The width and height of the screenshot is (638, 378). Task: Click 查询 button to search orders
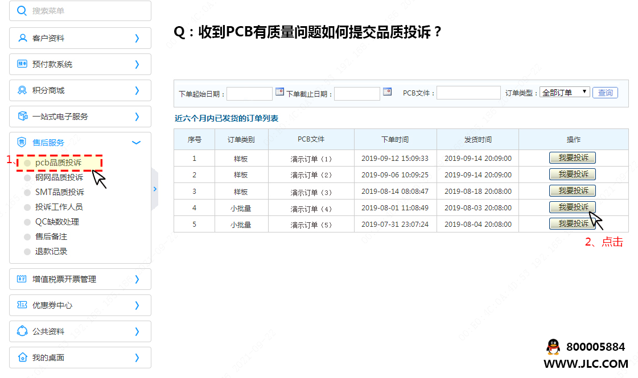(605, 93)
